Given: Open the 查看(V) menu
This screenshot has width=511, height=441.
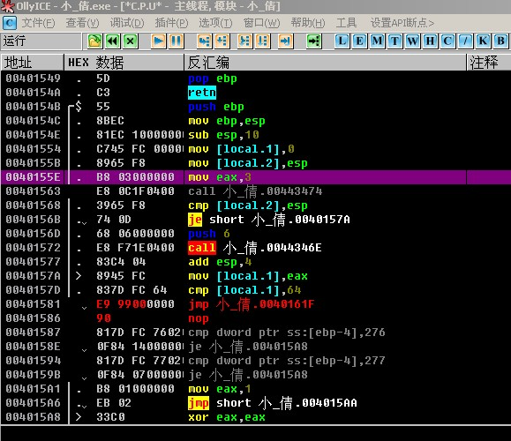Looking at the screenshot, I should [x=82, y=23].
